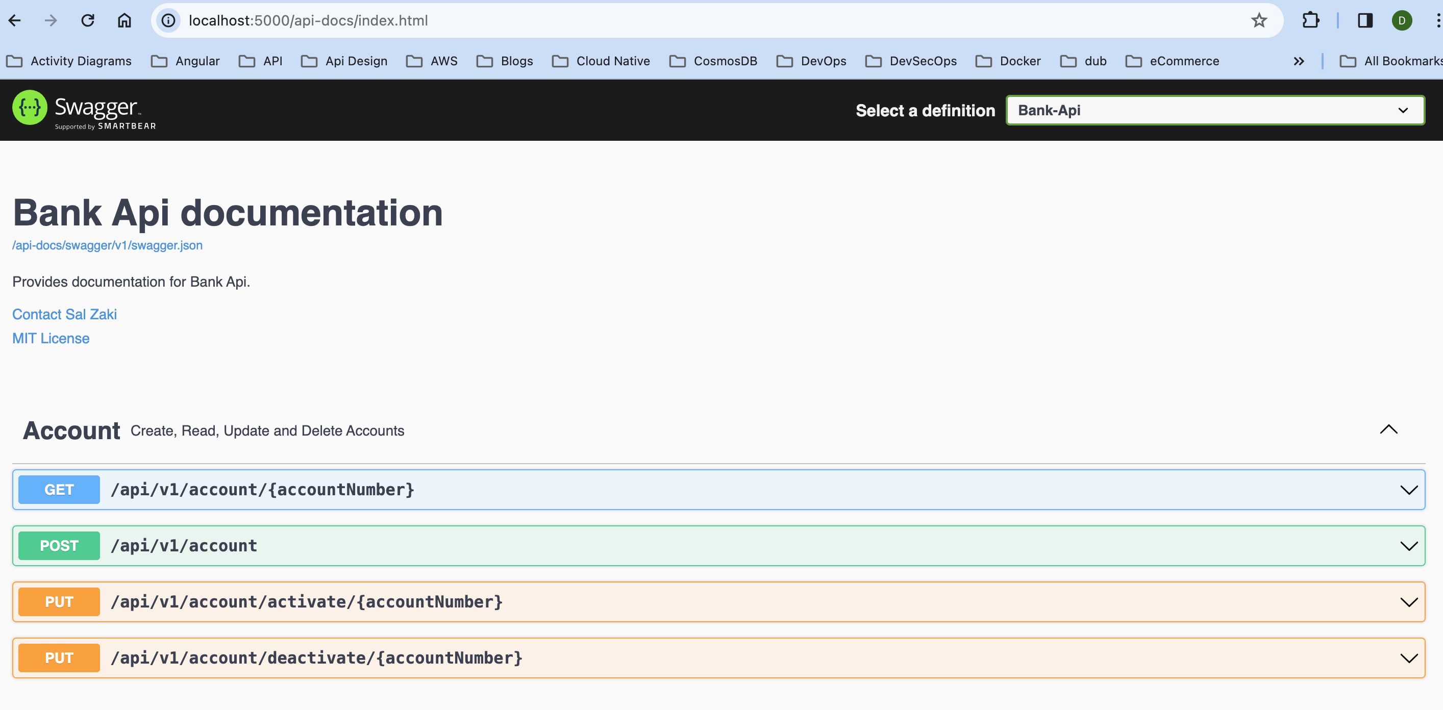Click the home icon in toolbar
The height and width of the screenshot is (710, 1443).
pos(125,21)
